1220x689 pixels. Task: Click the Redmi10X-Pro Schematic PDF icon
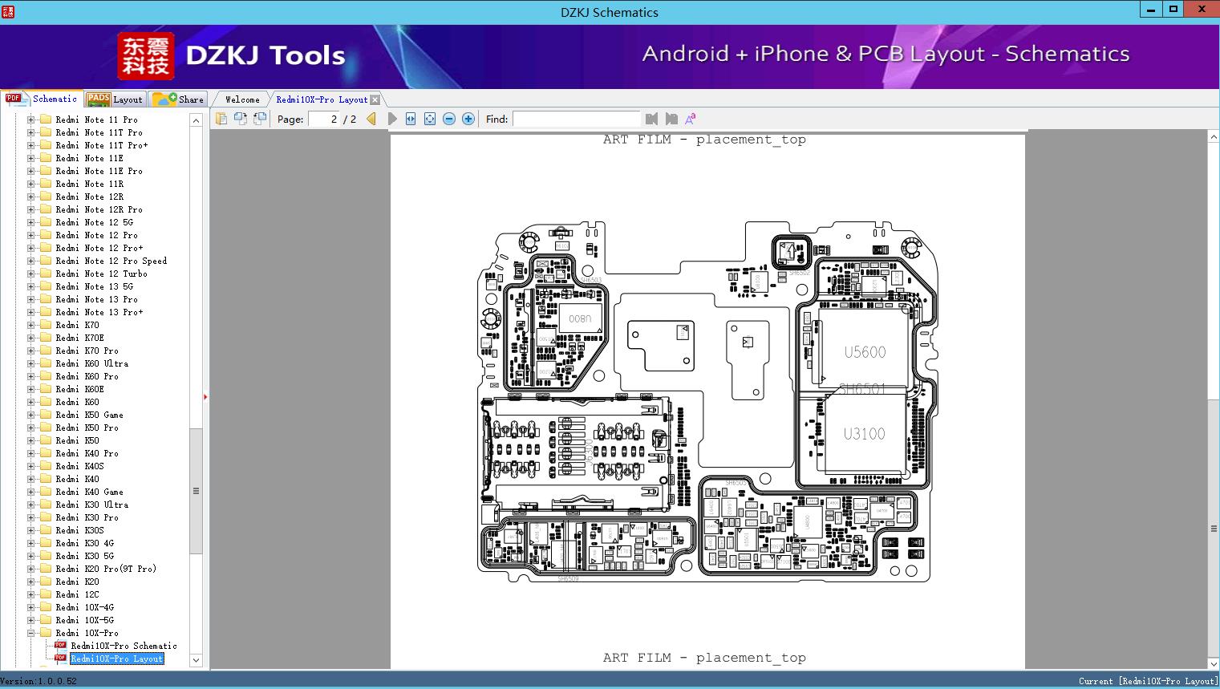[x=60, y=646]
